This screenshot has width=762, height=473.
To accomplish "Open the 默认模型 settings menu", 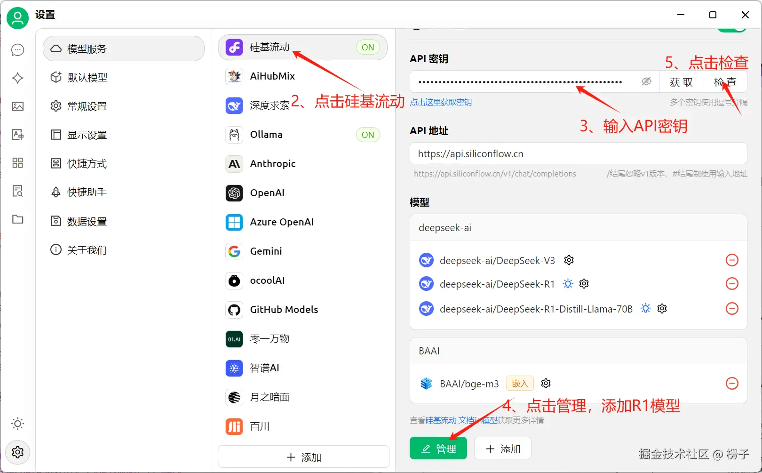I will 124,77.
